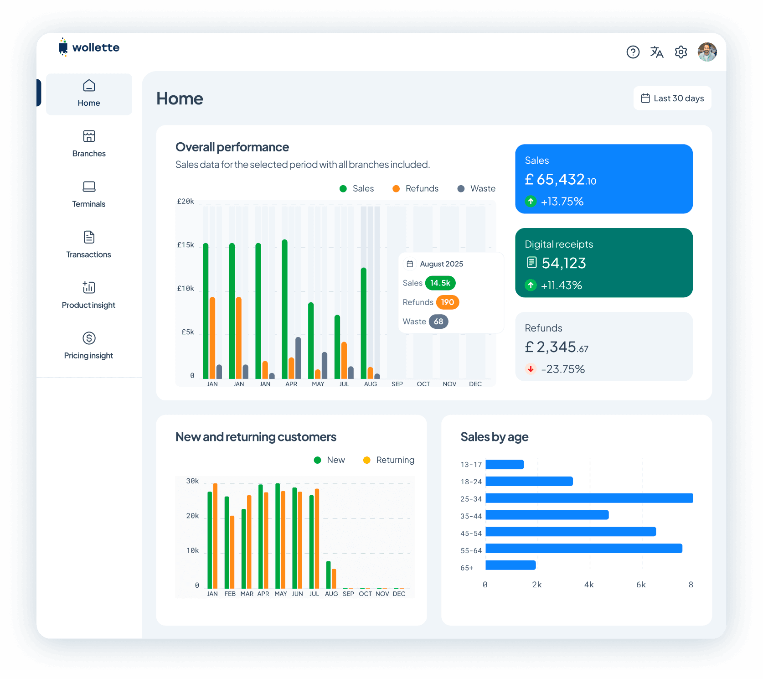This screenshot has height=679, width=763.
Task: Open Transactions from the sidebar
Action: 89,245
